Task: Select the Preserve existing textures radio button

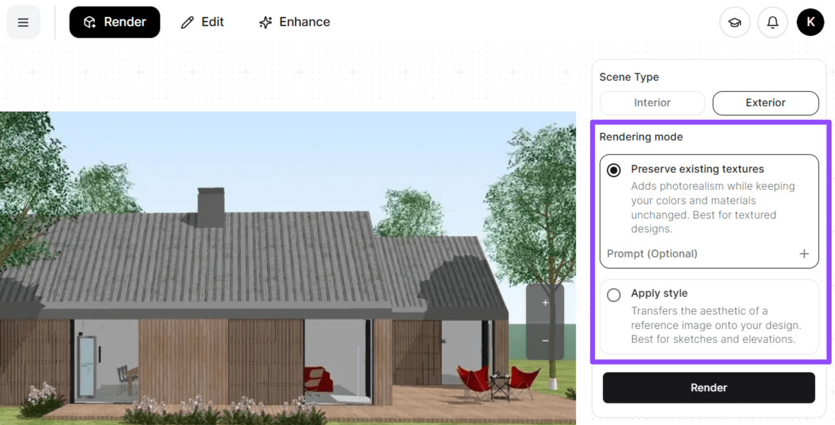Action: tap(614, 170)
